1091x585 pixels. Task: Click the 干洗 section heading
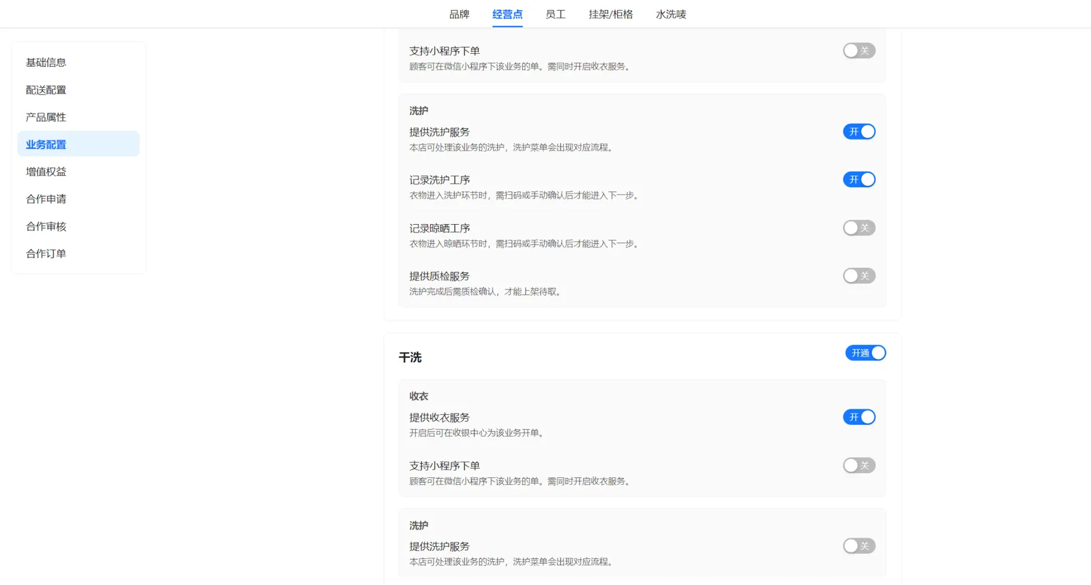tap(410, 358)
